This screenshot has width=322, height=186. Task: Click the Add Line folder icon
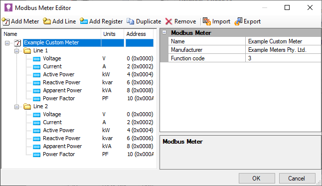(x=47, y=21)
